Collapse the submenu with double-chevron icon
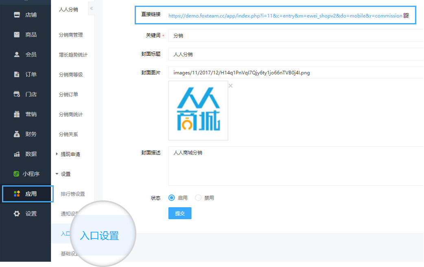424x267 pixels. (92, 9)
